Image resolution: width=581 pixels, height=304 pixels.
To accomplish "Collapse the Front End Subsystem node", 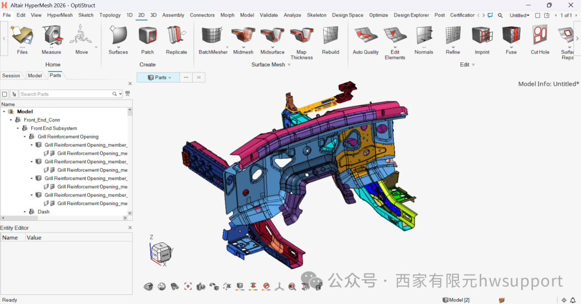I will 18,128.
